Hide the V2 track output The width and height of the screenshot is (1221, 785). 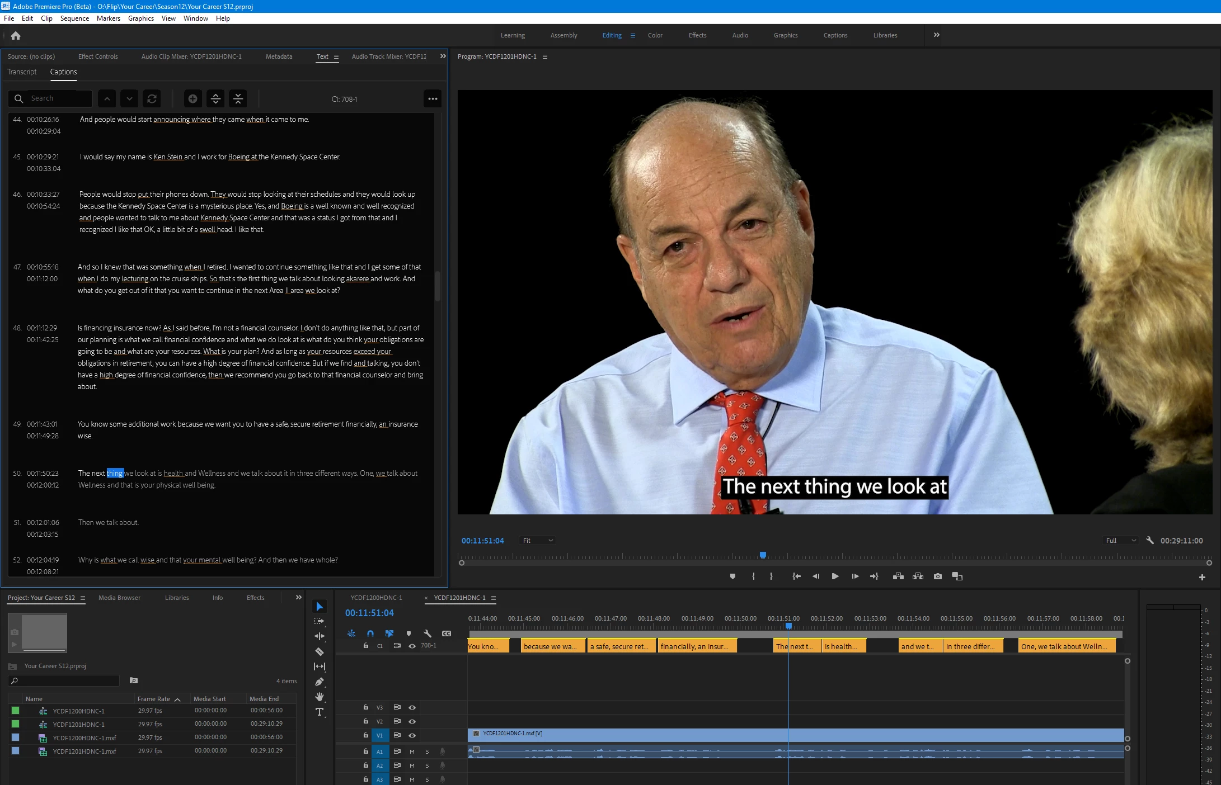[x=412, y=721]
